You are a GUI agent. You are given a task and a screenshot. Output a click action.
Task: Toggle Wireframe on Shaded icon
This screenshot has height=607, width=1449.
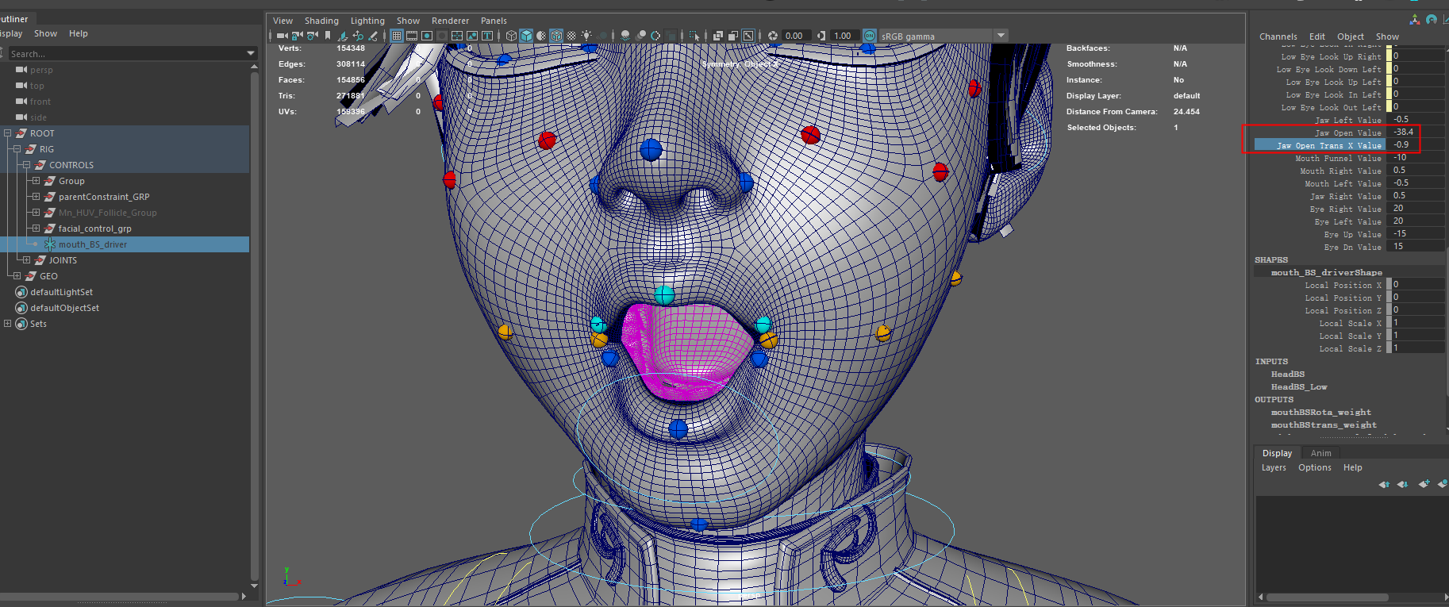556,36
